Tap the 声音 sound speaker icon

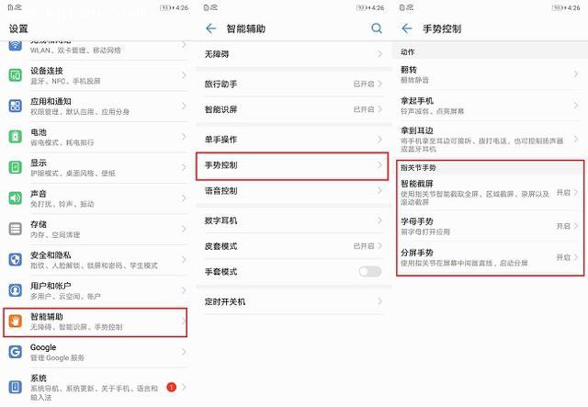pos(15,198)
